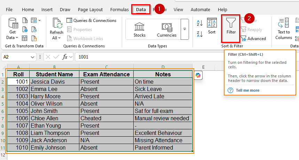
Task: Choose the Currencies data type
Action: (x=167, y=29)
